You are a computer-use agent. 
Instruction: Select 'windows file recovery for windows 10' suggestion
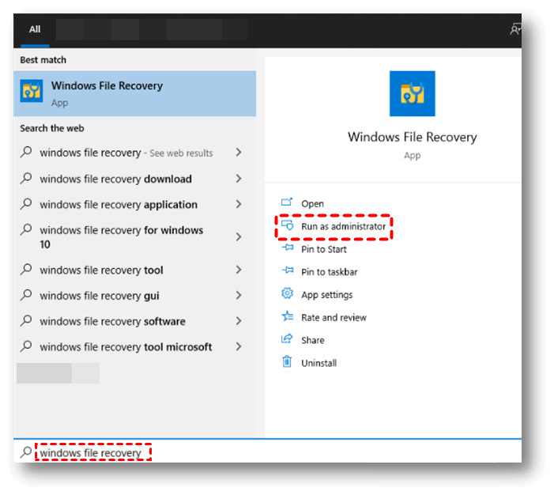(121, 237)
